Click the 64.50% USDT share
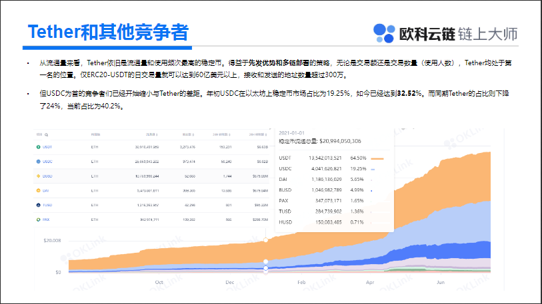 point(358,158)
